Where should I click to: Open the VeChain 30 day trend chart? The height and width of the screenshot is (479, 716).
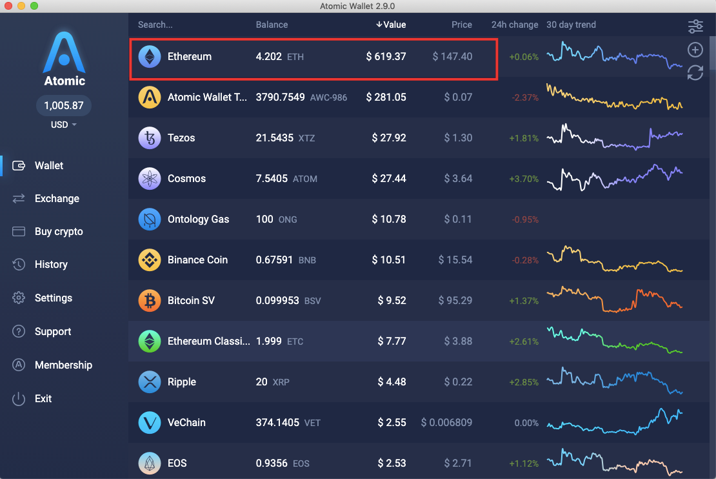(615, 422)
